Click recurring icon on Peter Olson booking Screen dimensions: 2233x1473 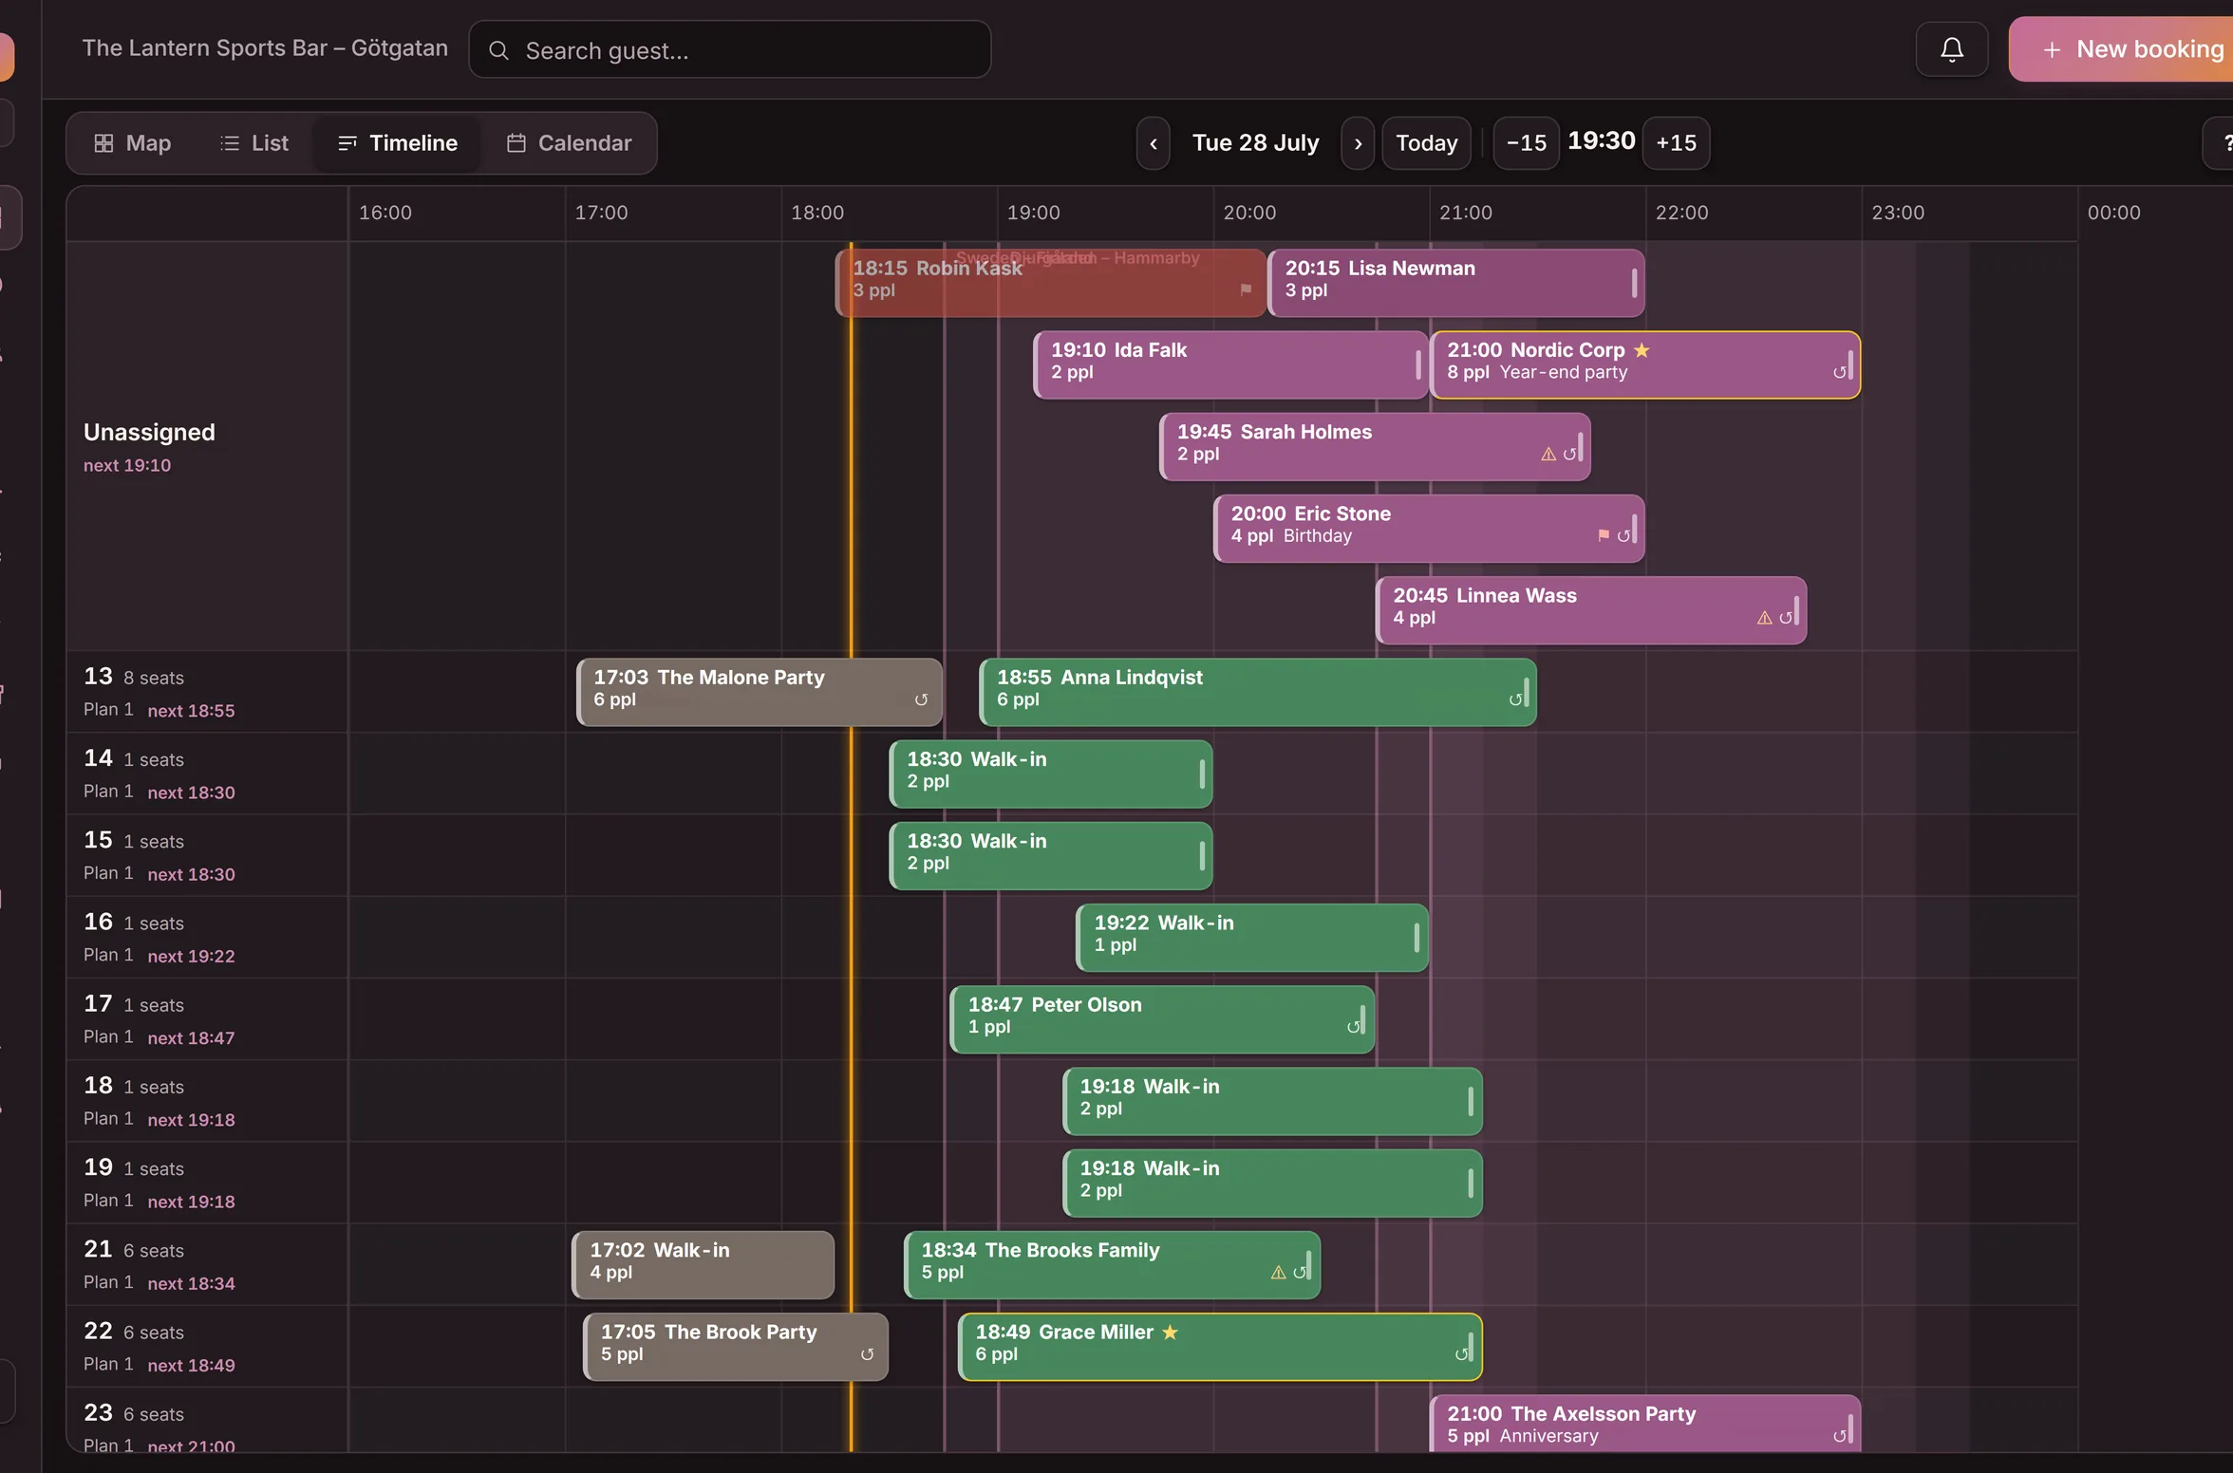(x=1353, y=1027)
